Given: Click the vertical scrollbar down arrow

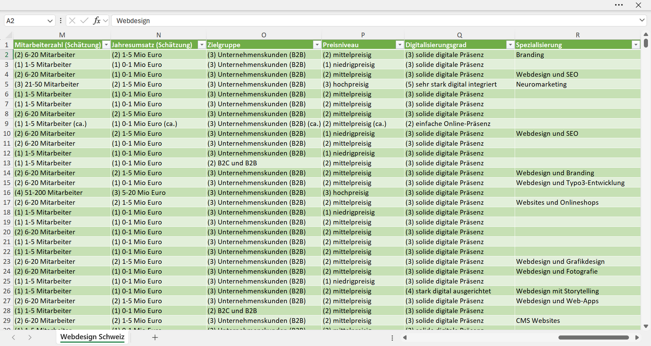Looking at the screenshot, I should coord(646,326).
